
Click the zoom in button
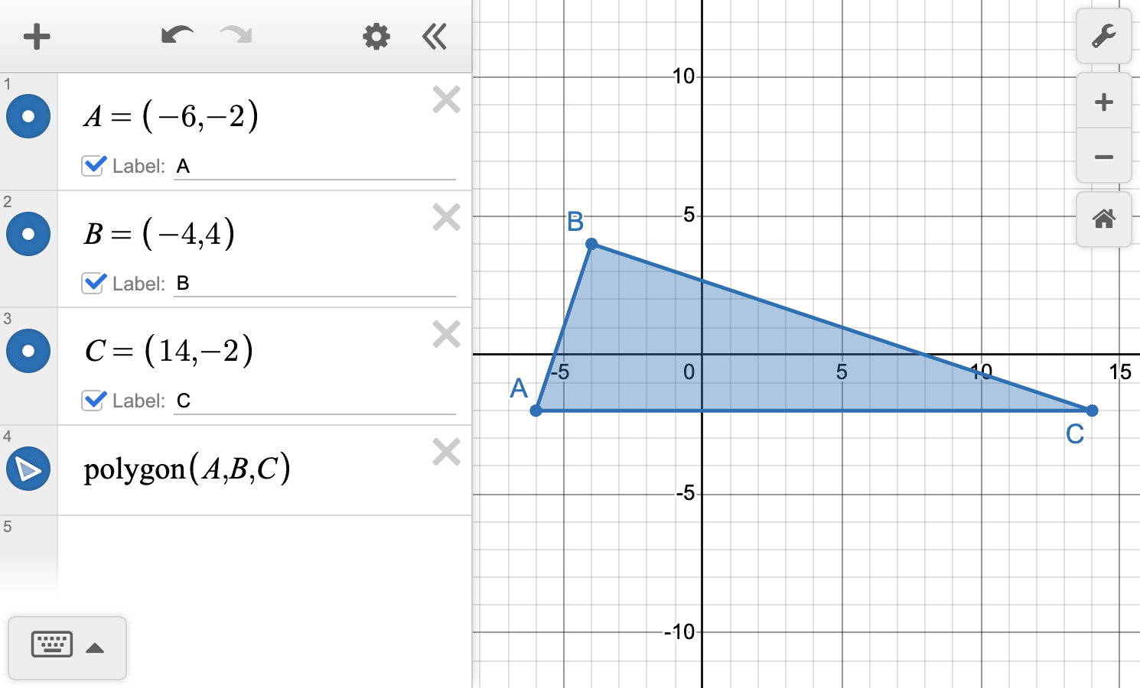pos(1104,102)
